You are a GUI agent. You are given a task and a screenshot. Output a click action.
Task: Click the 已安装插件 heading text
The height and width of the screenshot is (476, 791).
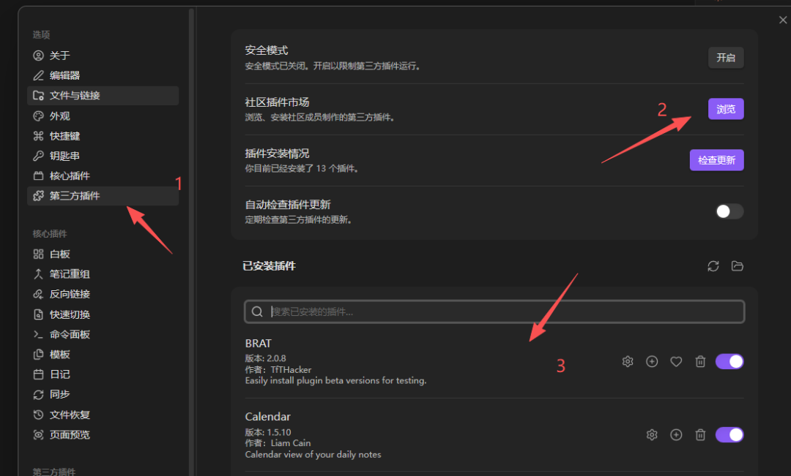pos(269,266)
